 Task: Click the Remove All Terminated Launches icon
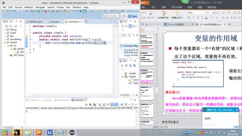click(x=94, y=104)
